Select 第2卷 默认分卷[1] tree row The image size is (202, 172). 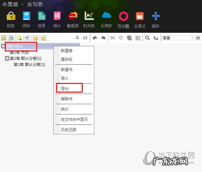tap(25, 59)
